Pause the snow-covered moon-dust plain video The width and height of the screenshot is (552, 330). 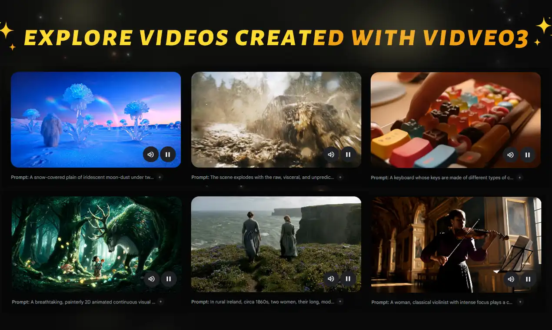tap(168, 155)
